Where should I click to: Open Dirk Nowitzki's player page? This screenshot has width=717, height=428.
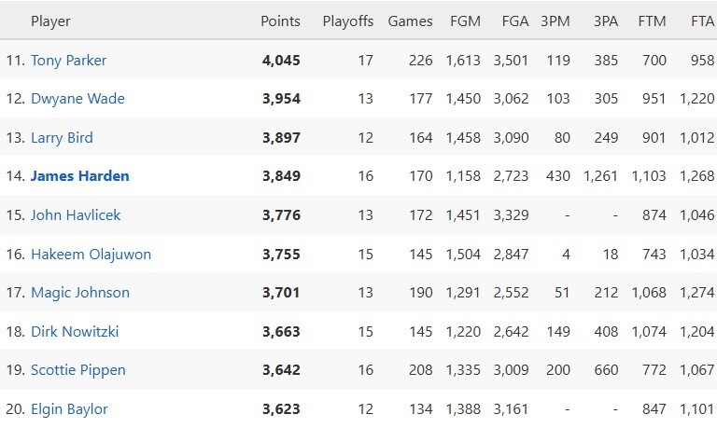75,332
